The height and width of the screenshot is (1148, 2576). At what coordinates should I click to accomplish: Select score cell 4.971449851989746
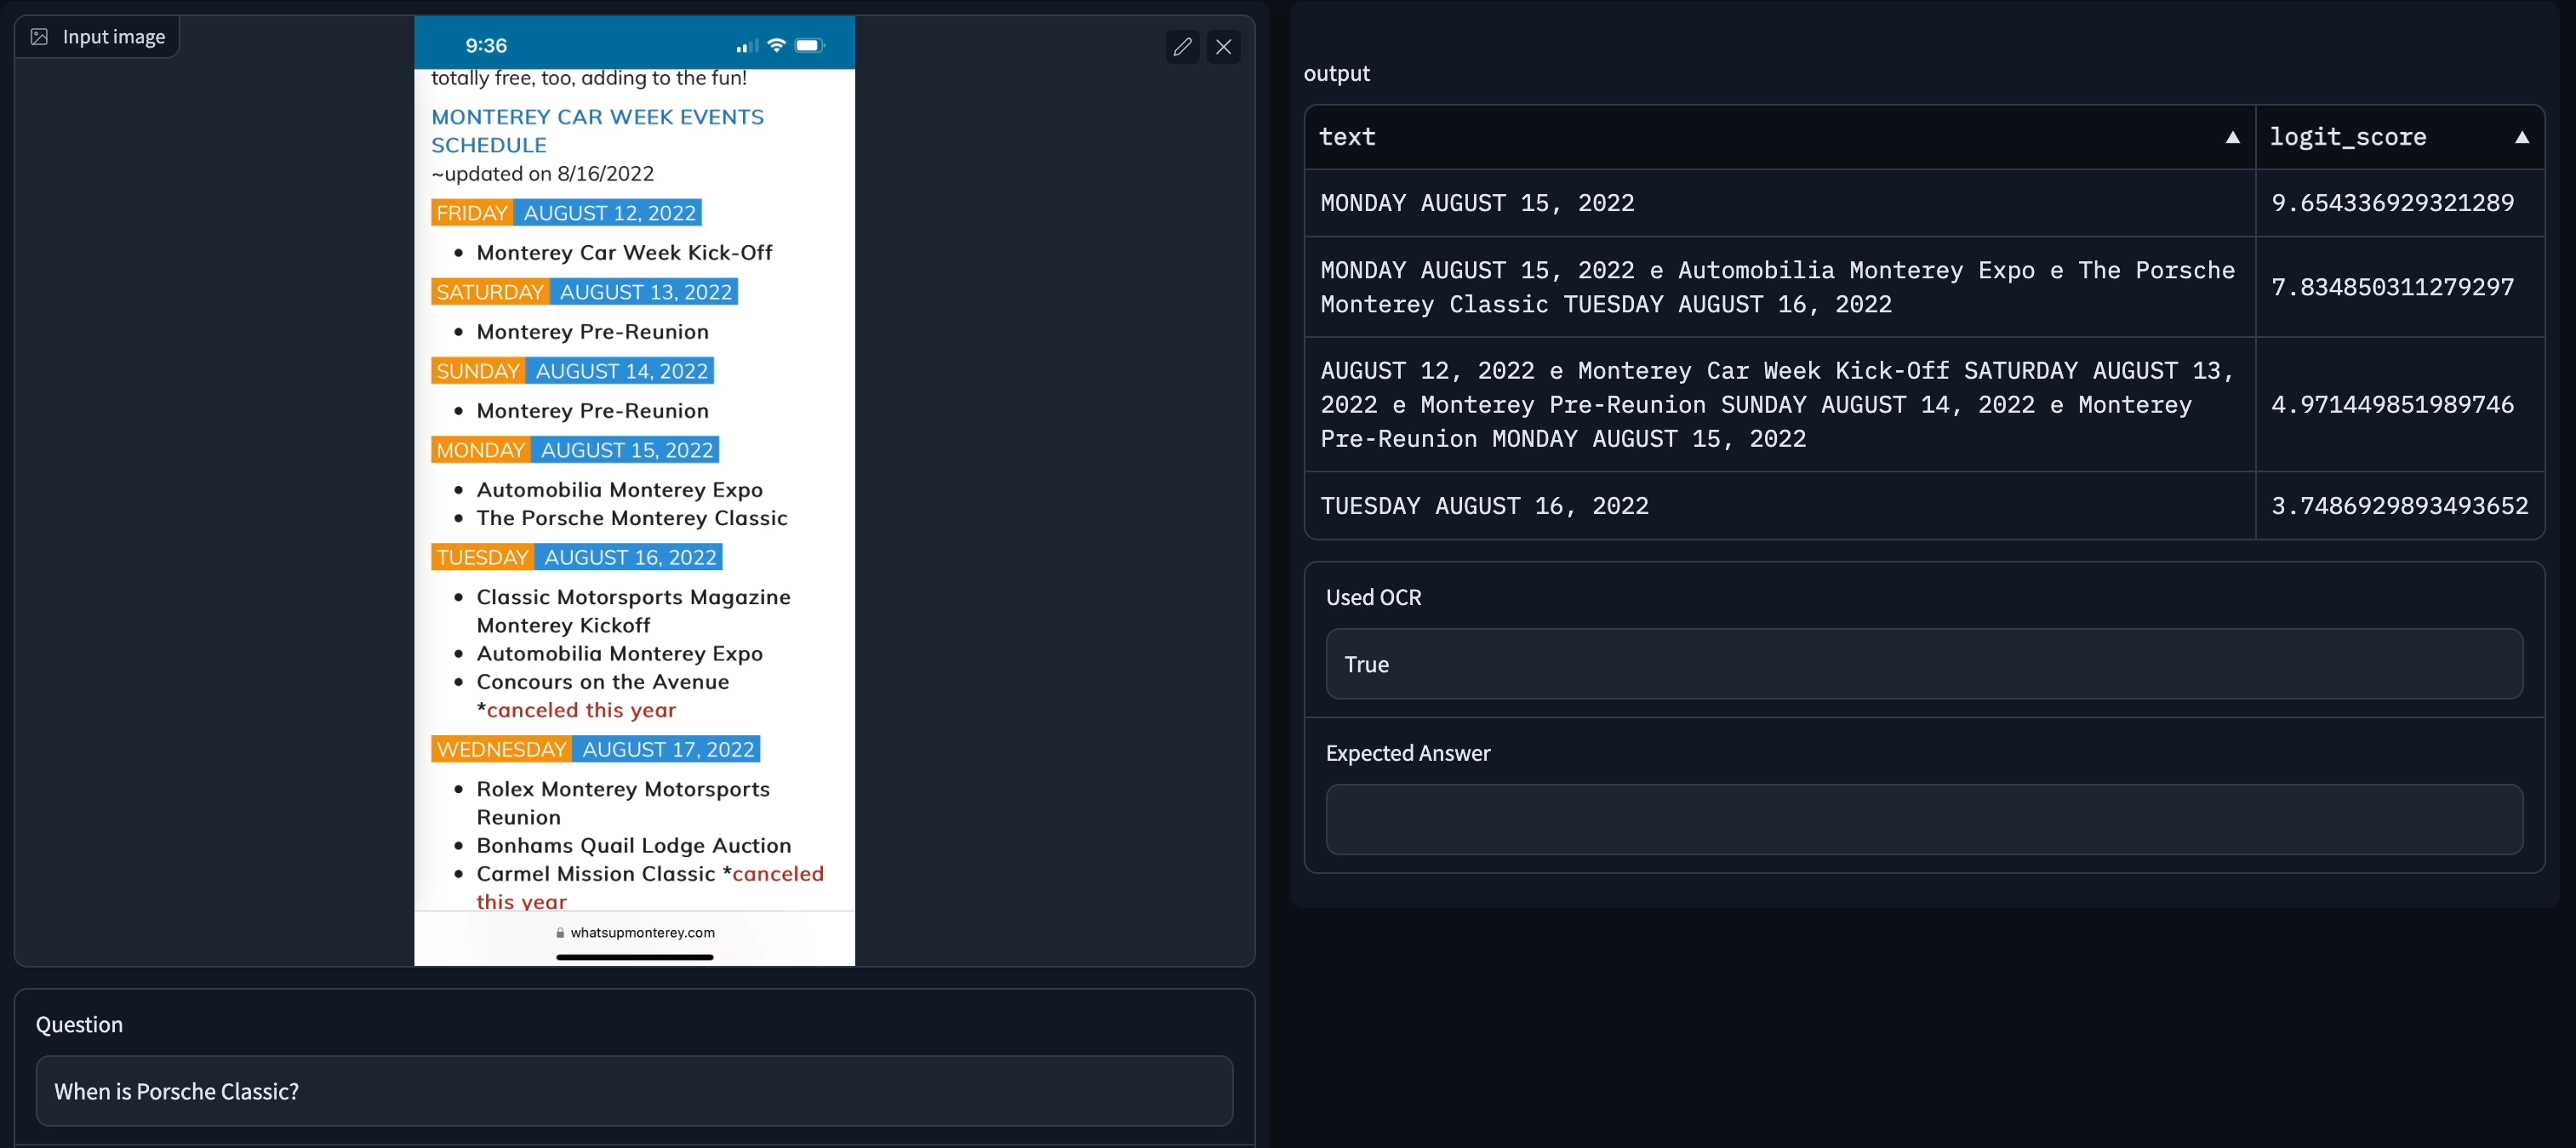[x=2400, y=405]
